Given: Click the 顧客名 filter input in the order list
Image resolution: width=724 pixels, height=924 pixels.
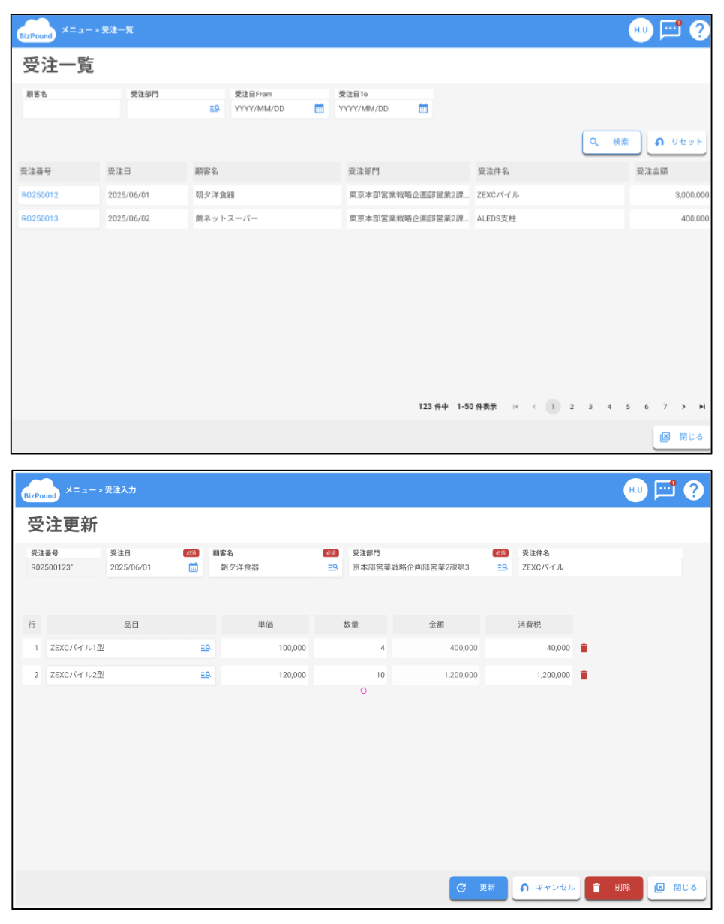Looking at the screenshot, I should coord(71,109).
